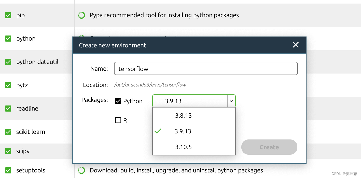The width and height of the screenshot is (361, 178).
Task: Select Python version 3.8.13
Action: pyautogui.click(x=183, y=116)
